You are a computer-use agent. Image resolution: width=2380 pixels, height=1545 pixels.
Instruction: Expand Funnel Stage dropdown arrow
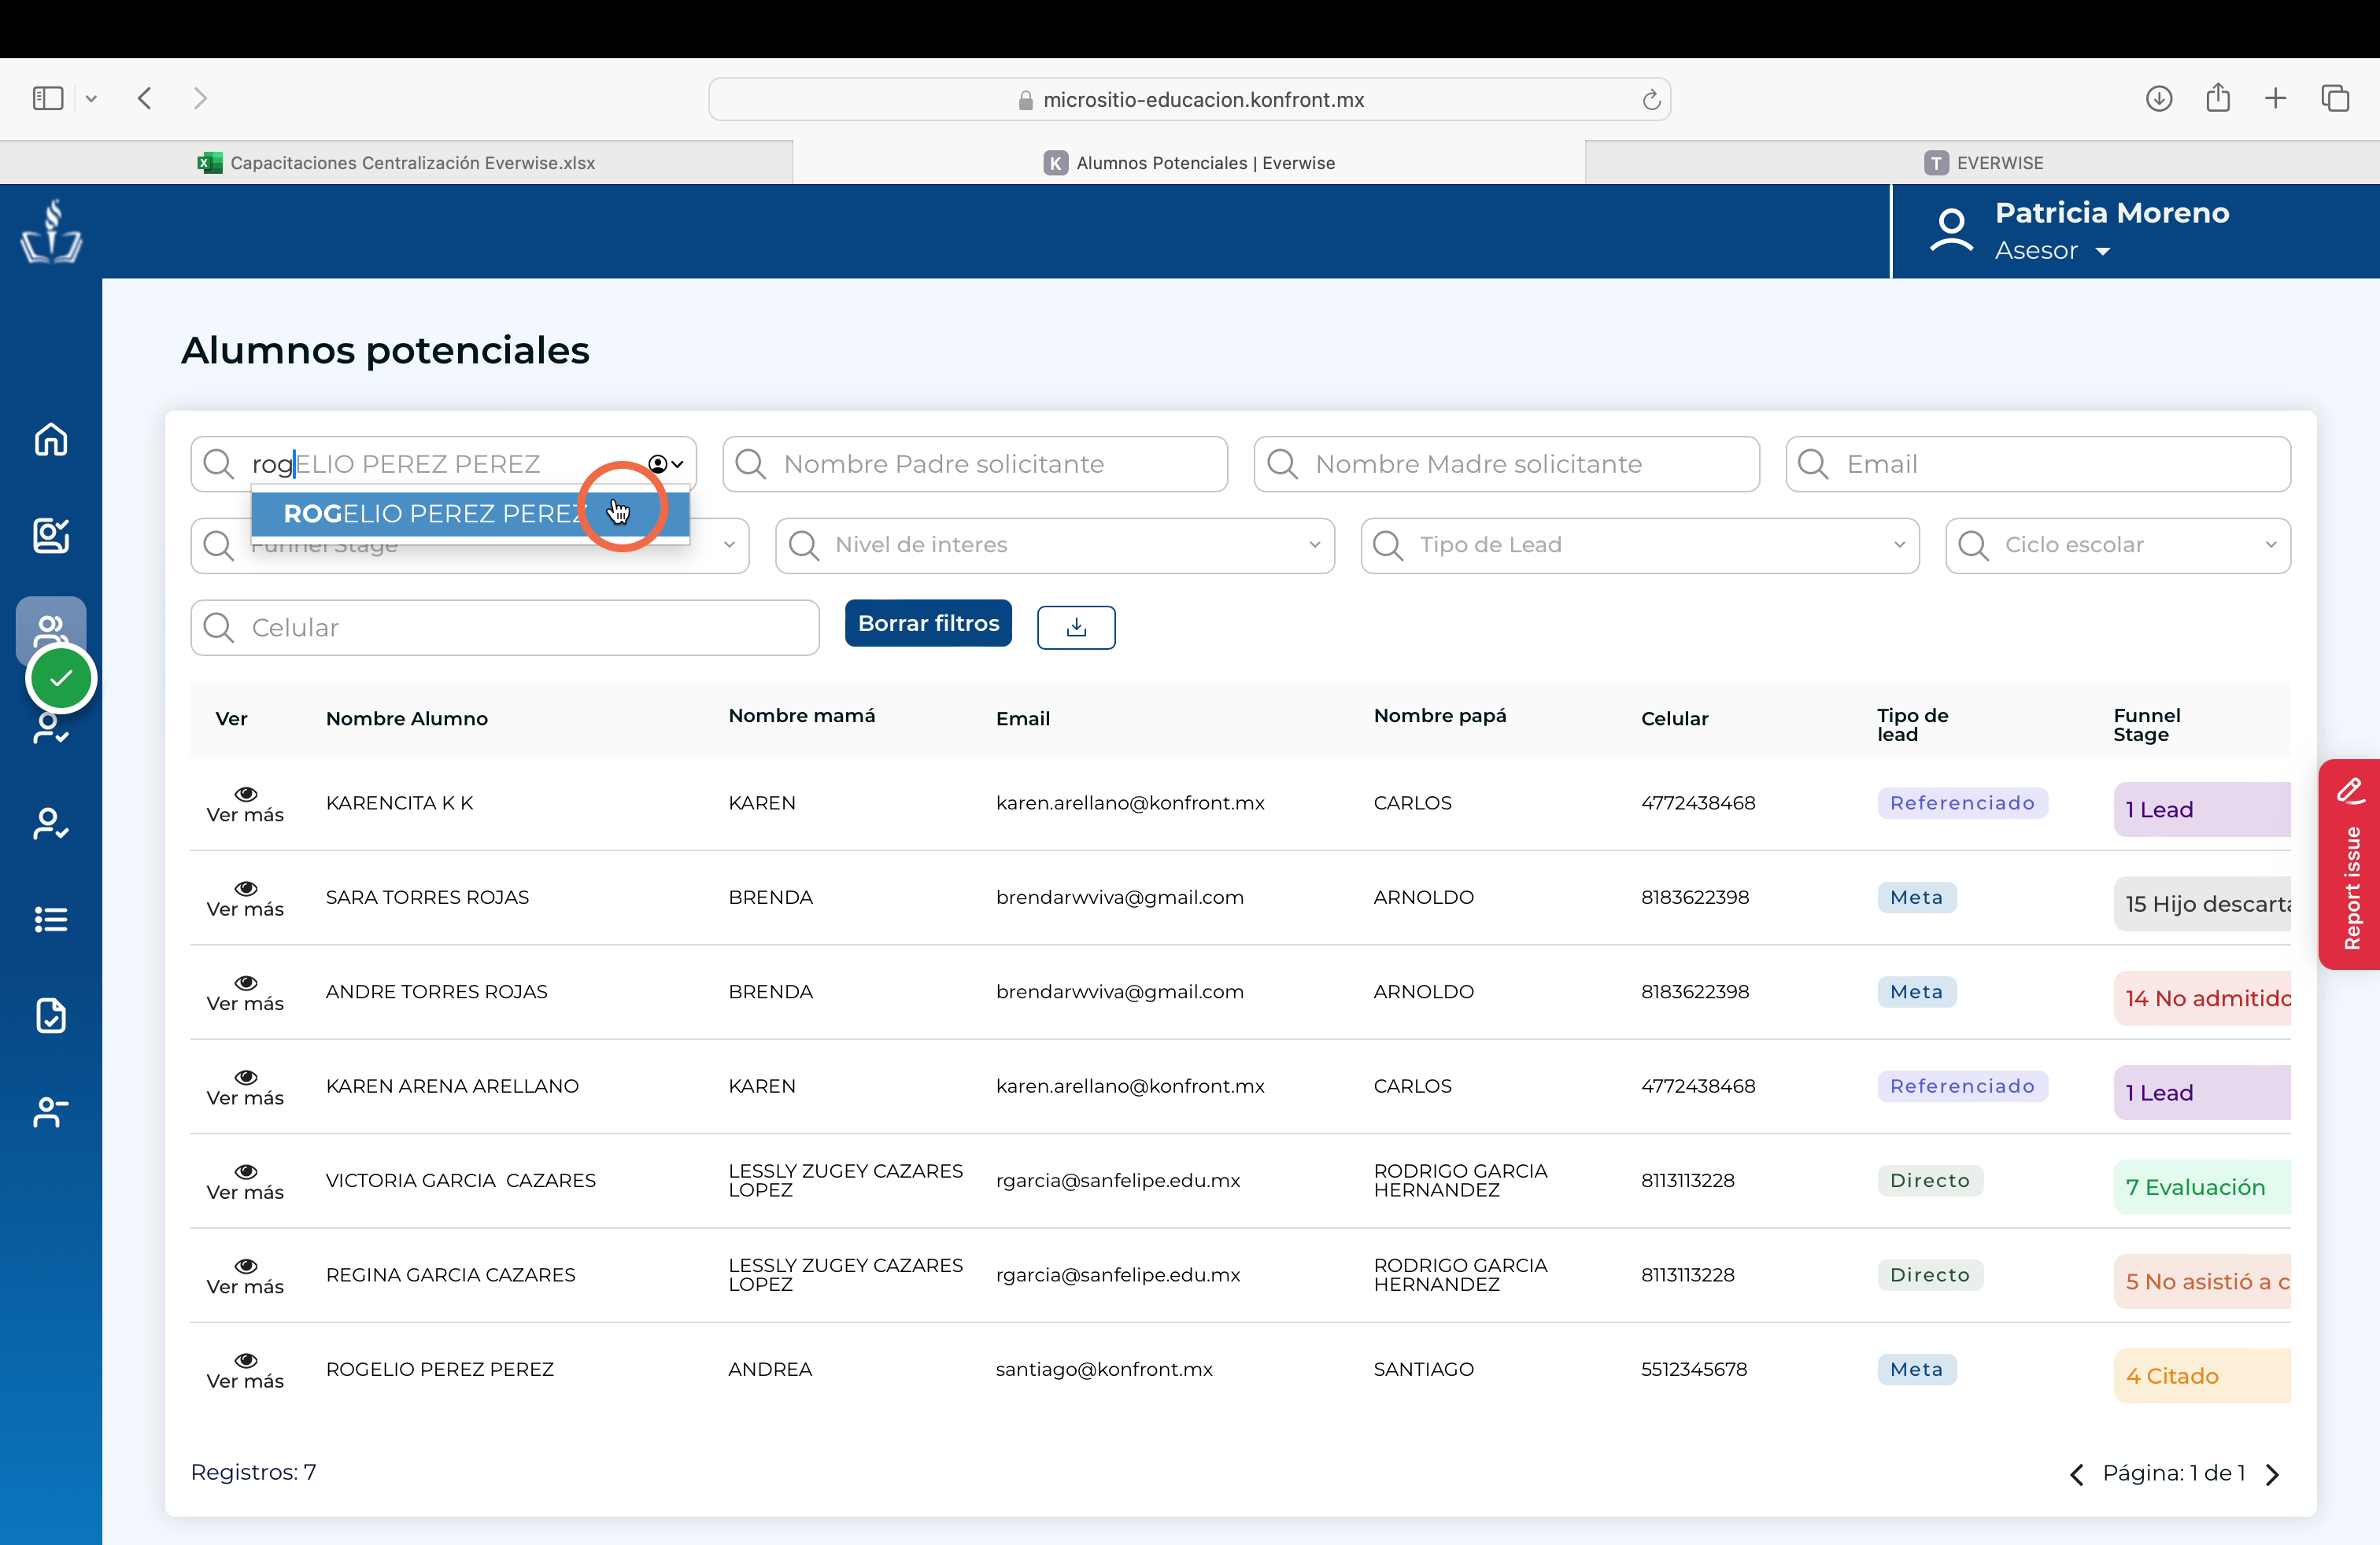pos(729,544)
